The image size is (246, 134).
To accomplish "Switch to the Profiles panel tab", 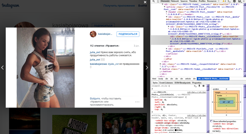I will coord(202,1).
